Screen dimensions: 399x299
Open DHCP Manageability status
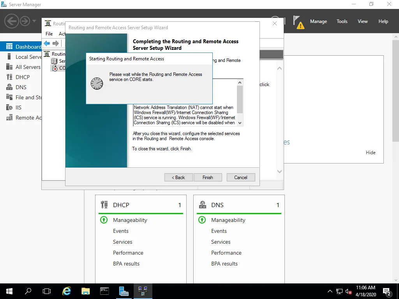130,220
